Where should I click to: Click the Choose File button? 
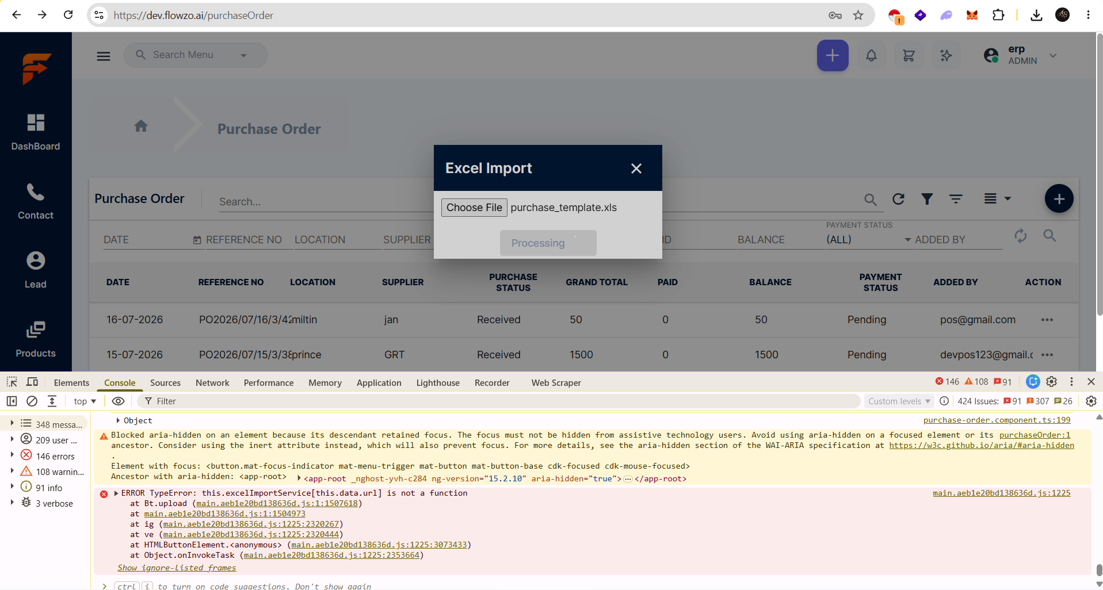474,208
